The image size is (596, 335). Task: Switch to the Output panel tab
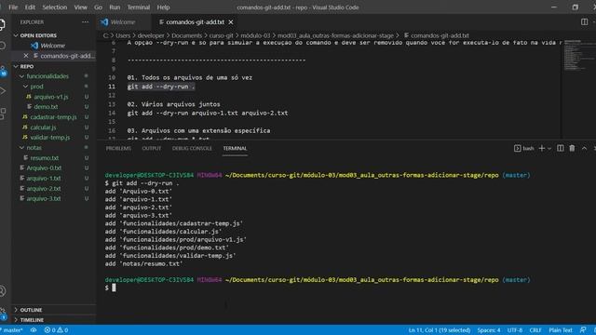(151, 148)
